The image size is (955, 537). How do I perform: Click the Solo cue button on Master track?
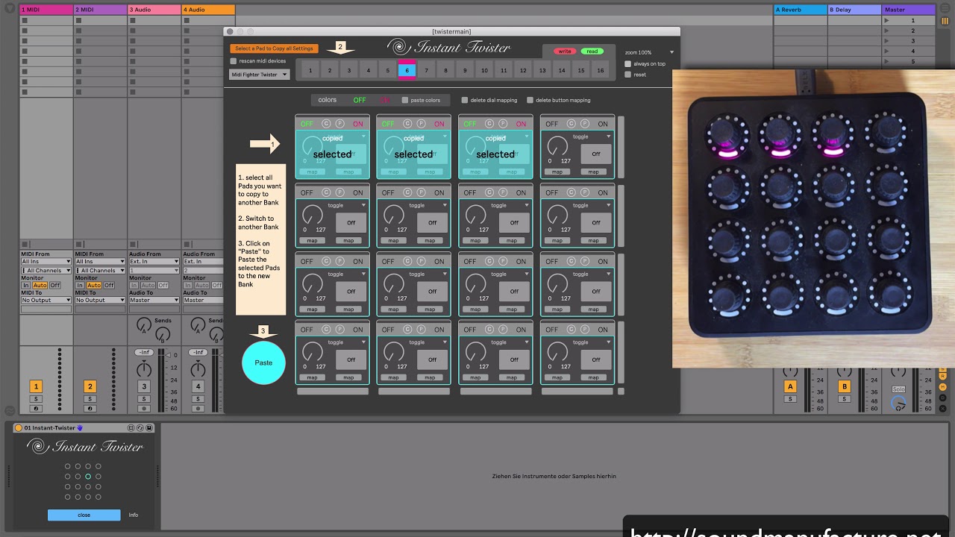click(x=898, y=389)
